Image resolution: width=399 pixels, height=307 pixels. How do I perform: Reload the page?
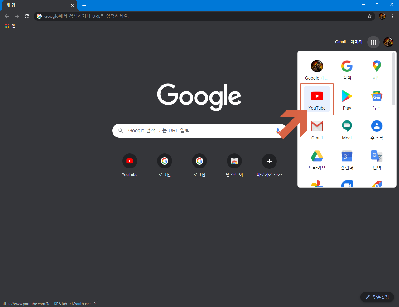(27, 16)
